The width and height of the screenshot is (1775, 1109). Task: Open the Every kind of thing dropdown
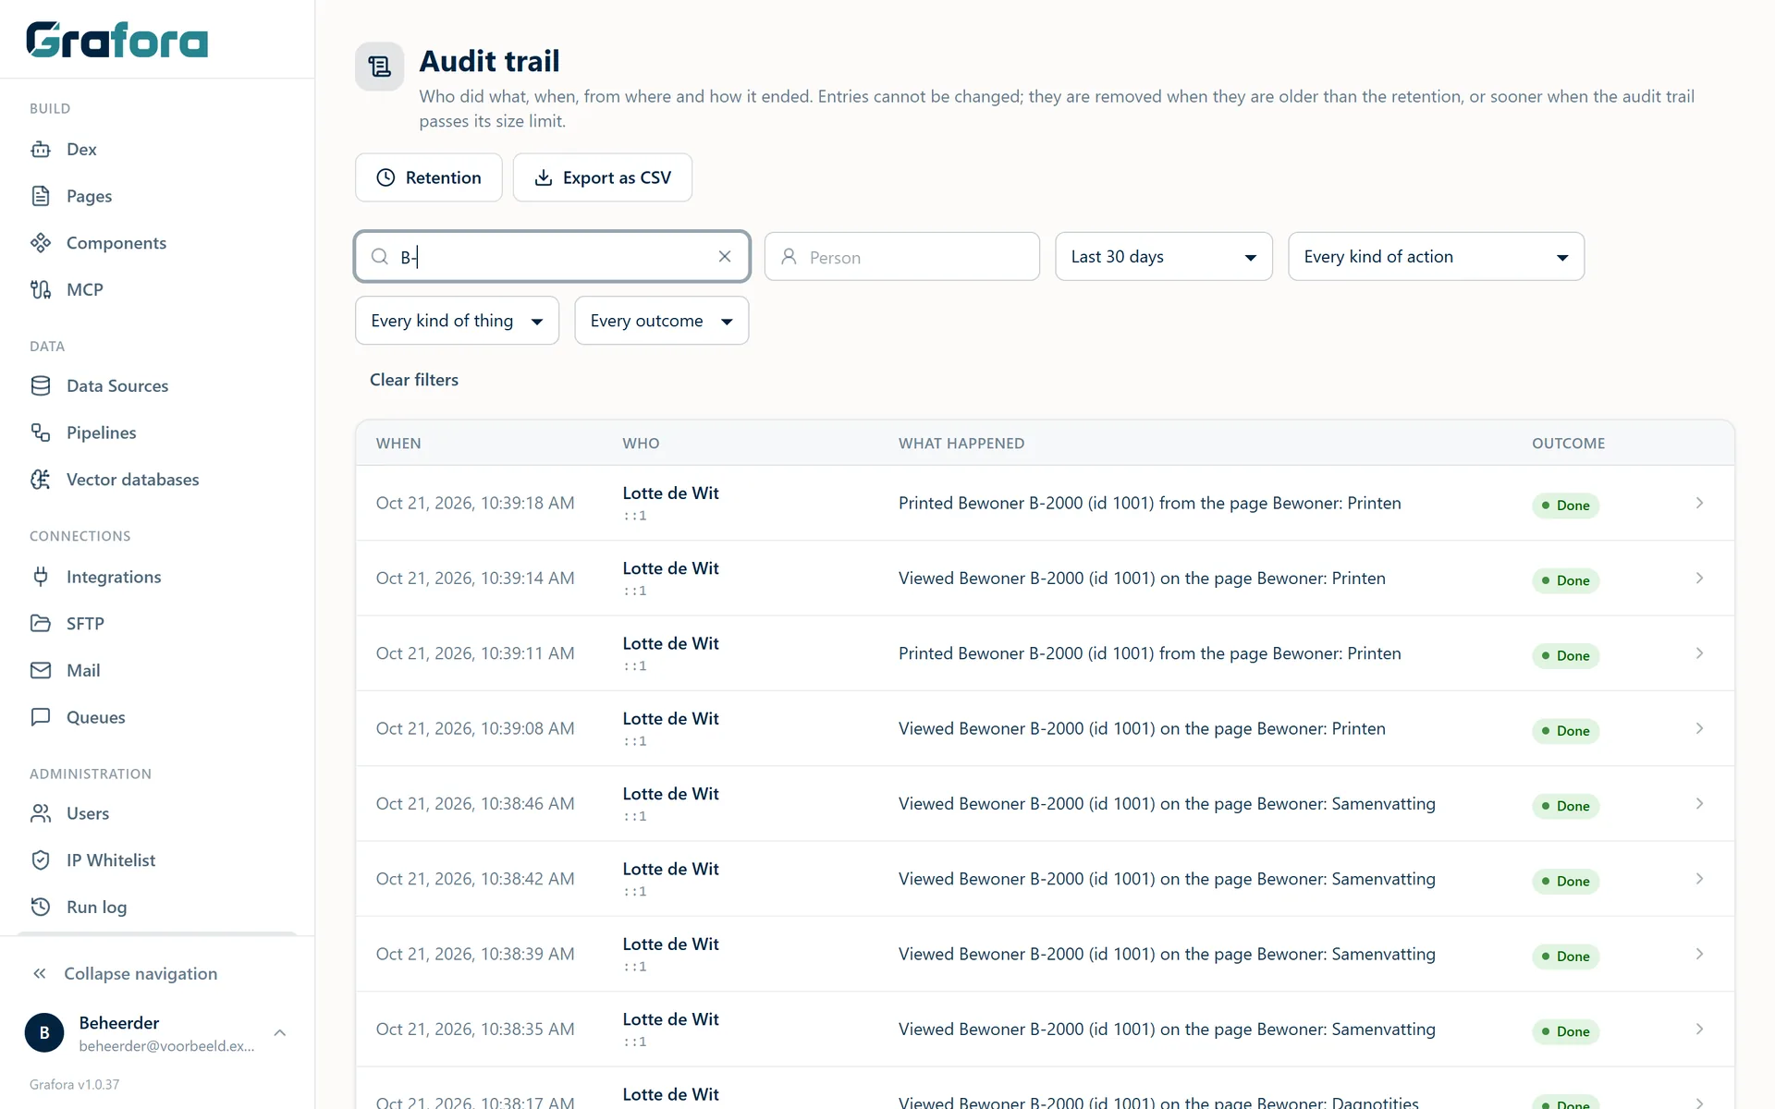(x=457, y=321)
